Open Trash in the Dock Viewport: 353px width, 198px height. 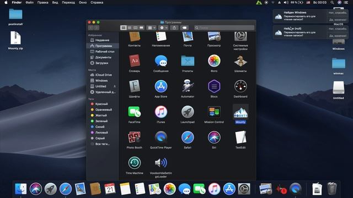click(332, 189)
